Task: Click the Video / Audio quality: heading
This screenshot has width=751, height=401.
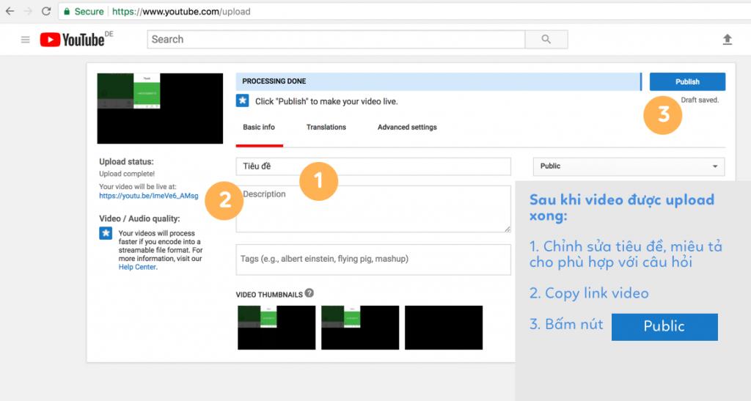Action: 139,218
